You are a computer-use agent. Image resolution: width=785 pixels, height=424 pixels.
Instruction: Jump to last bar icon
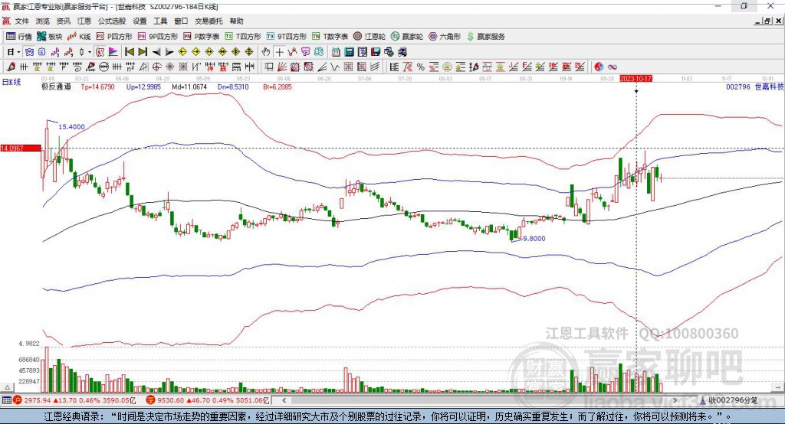pyautogui.click(x=143, y=52)
